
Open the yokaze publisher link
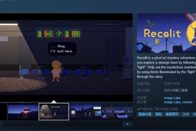click(x=187, y=102)
